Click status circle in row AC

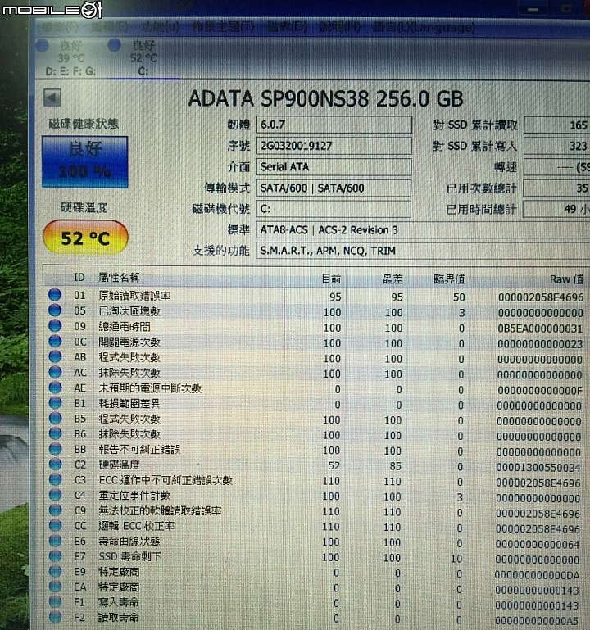pyautogui.click(x=55, y=372)
